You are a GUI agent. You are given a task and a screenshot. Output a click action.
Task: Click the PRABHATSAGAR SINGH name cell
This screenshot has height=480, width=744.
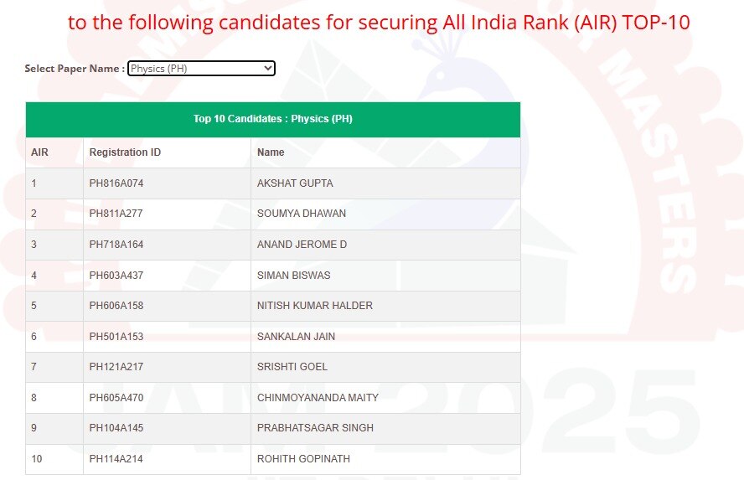(315, 428)
